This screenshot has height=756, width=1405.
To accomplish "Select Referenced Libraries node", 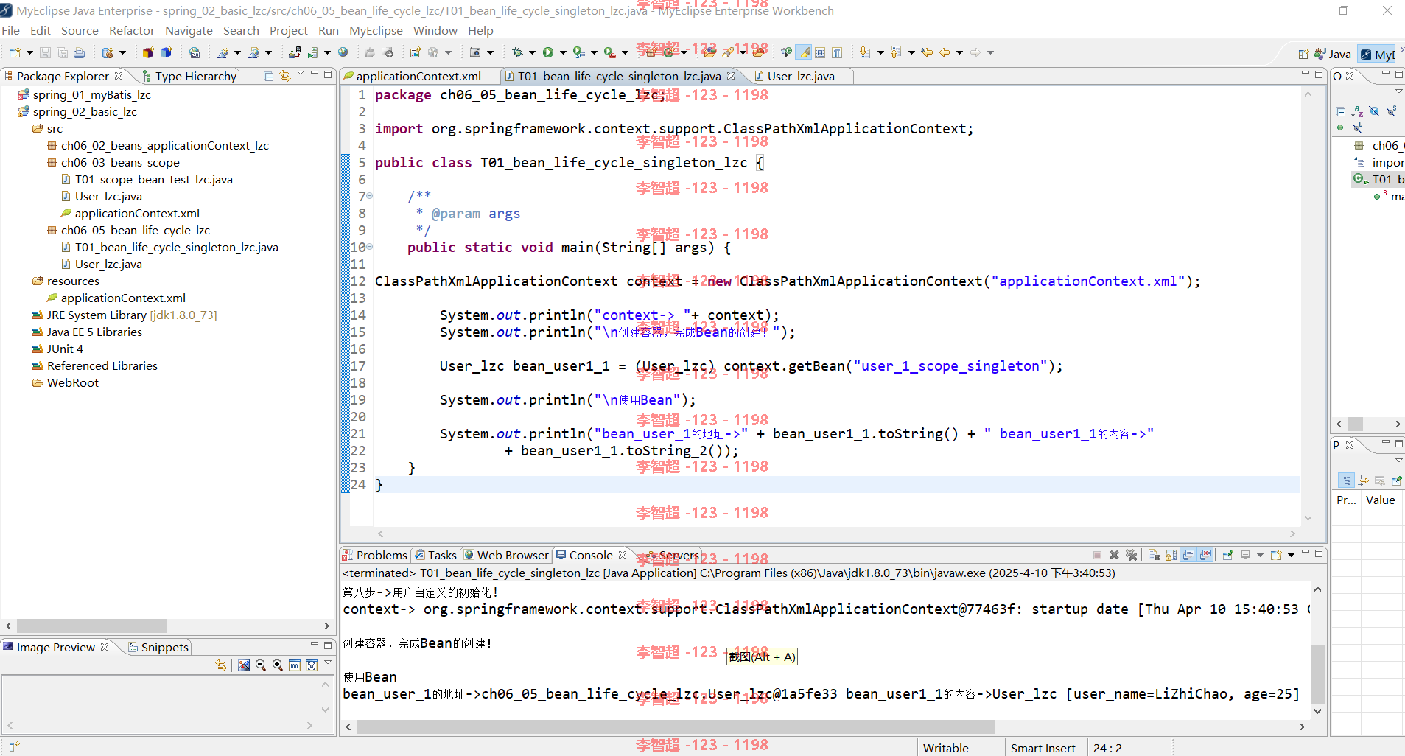I will pyautogui.click(x=95, y=365).
